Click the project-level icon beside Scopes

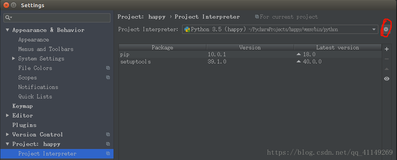(x=108, y=78)
